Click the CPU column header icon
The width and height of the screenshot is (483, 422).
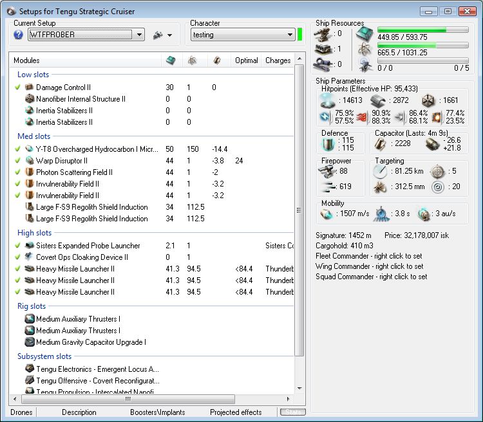pos(171,60)
